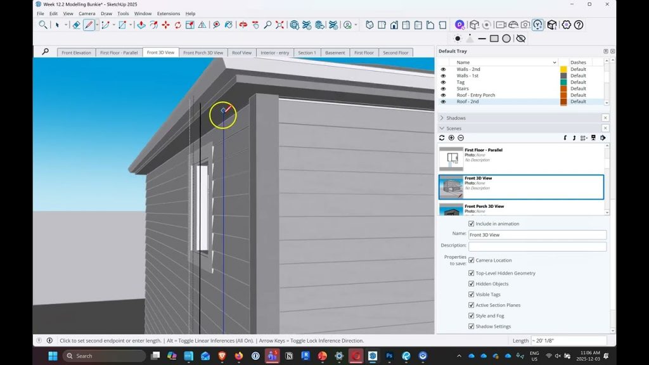649x365 pixels.
Task: Hide the Stairs tag with eye icon
Action: pyautogui.click(x=443, y=89)
